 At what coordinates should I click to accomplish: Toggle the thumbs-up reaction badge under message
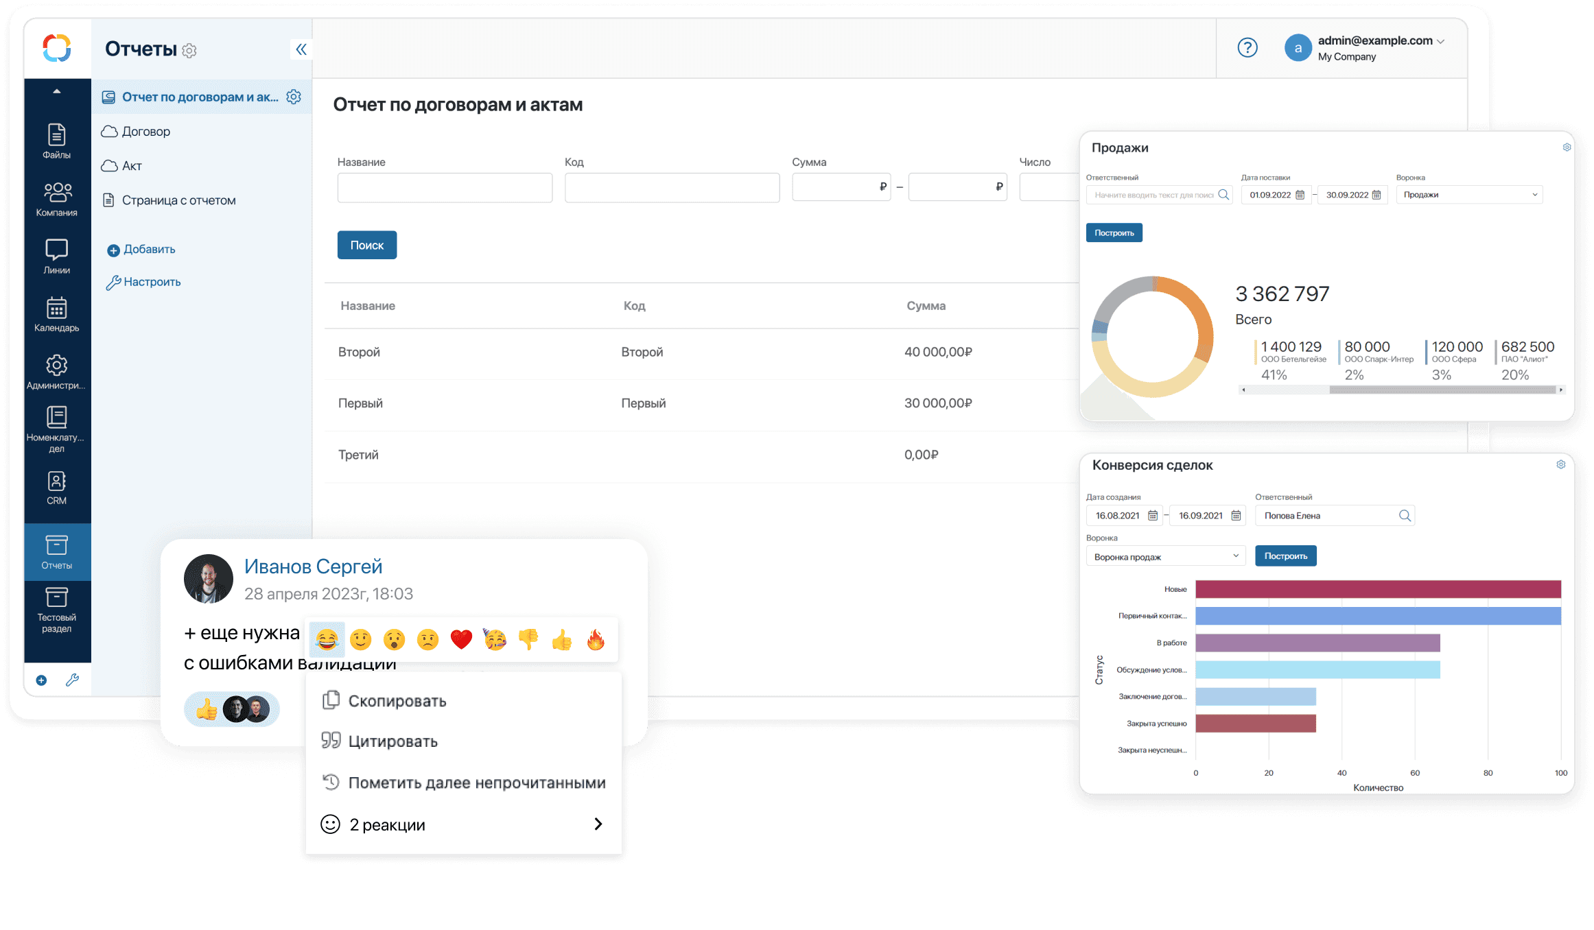coord(207,710)
